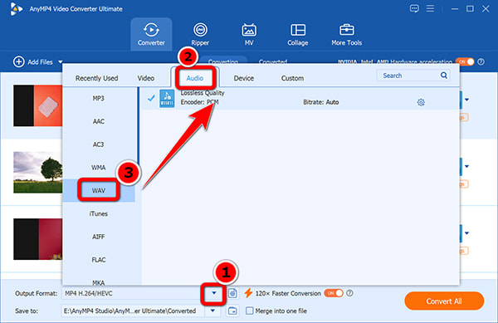Image resolution: width=498 pixels, height=323 pixels.
Task: Select the tree landscape video thumbnail
Action: 38,173
